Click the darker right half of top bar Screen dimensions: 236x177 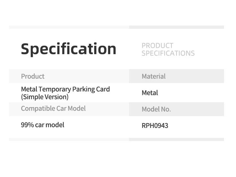(x=176, y=27)
